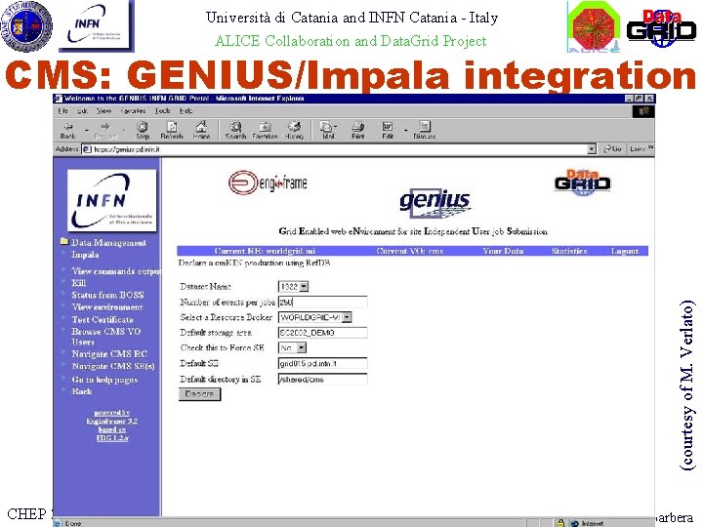703x527 pixels.
Task: Open Navigate CMS SE(s) link
Action: point(113,366)
